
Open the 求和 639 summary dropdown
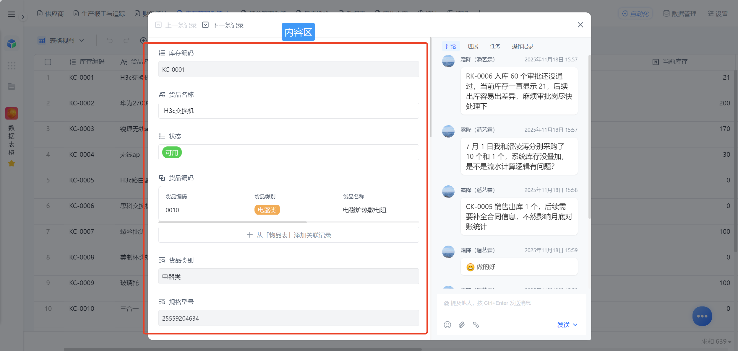716,342
